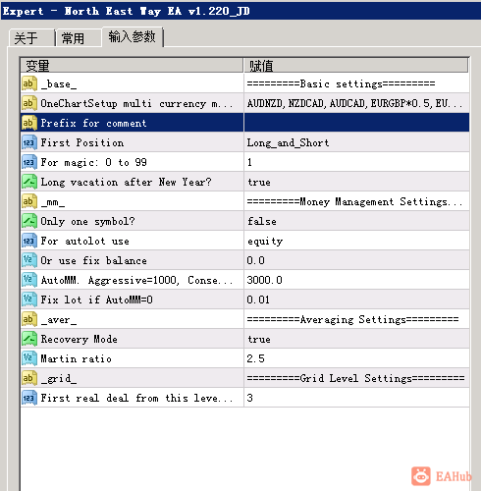Select string icon beside _mm_ variable
The width and height of the screenshot is (481, 491).
[29, 201]
